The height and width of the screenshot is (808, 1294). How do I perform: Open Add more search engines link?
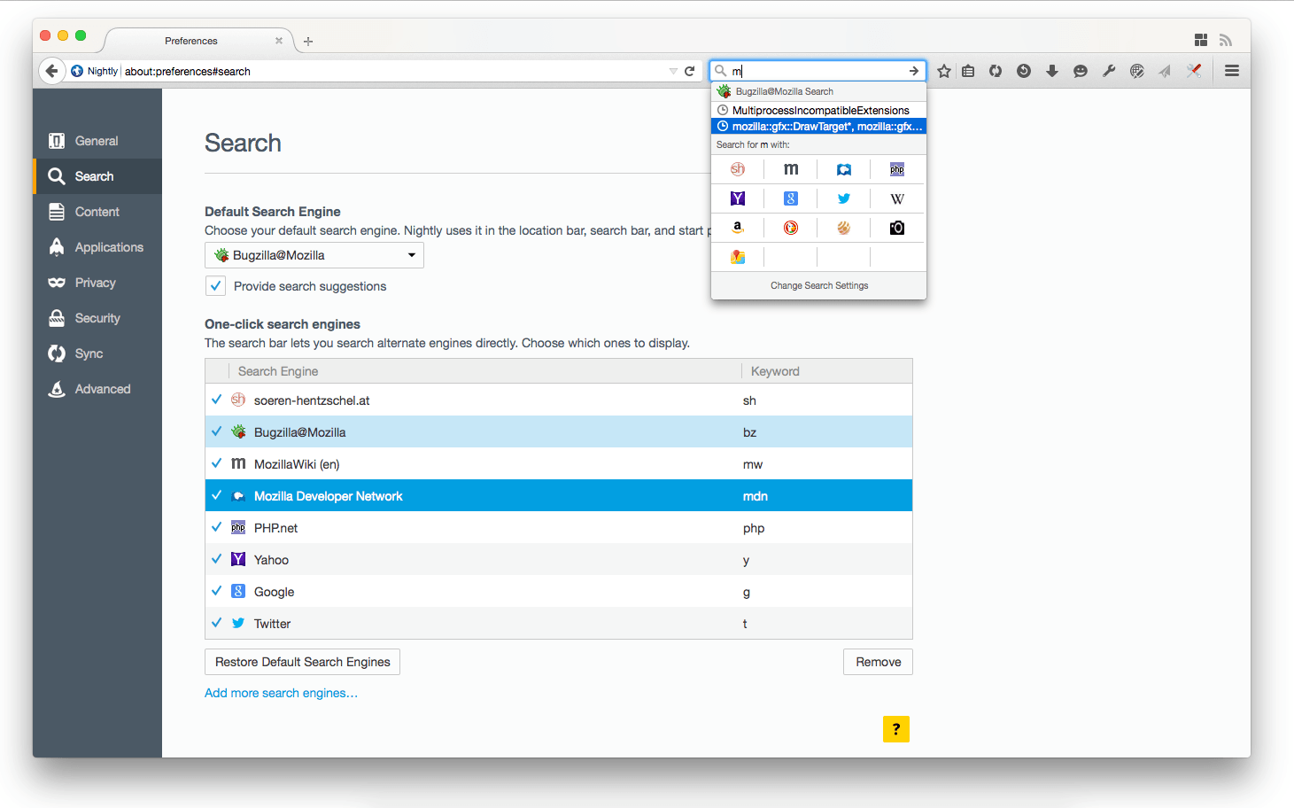(281, 693)
